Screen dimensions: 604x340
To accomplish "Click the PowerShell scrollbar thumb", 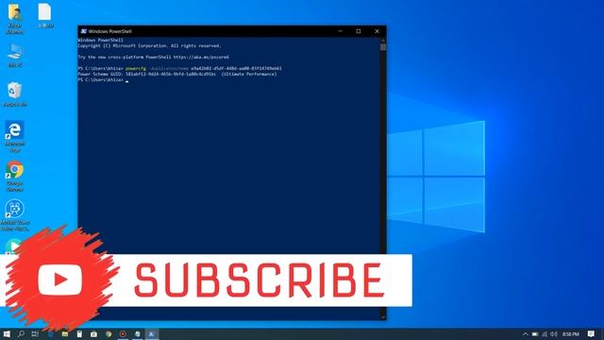I will (x=383, y=47).
